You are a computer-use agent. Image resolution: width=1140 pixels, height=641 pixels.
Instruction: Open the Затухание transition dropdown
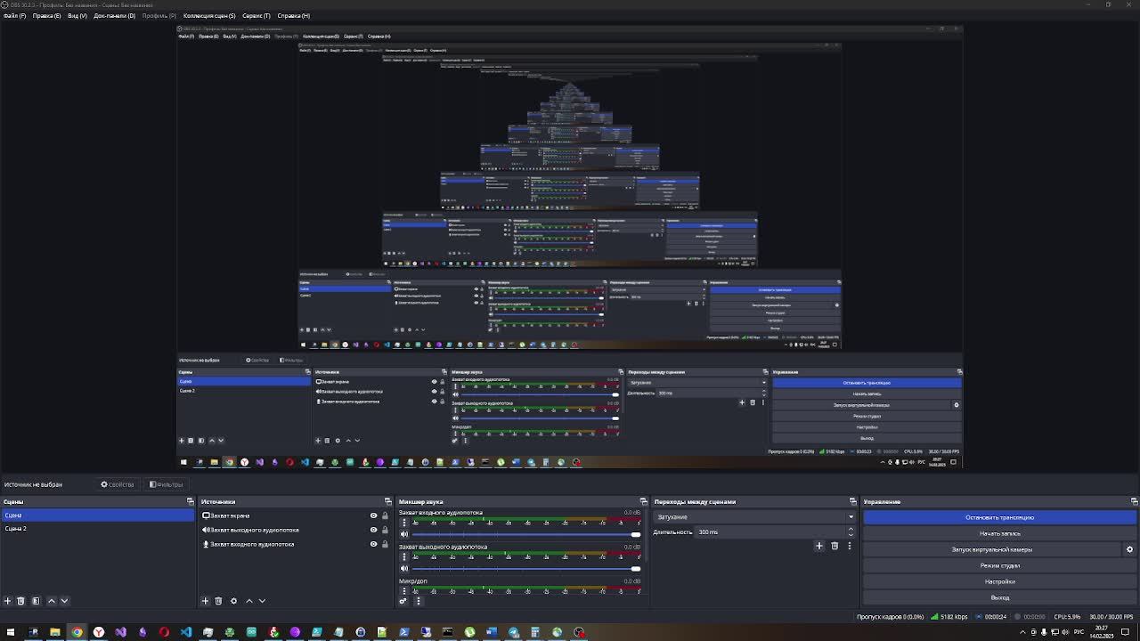(x=754, y=517)
